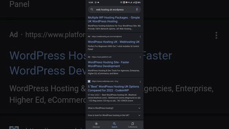This screenshot has width=229, height=129.
Task: Open the 'WordPress Hosting Site - Faster WordPress Development' link
Action: (x=108, y=64)
